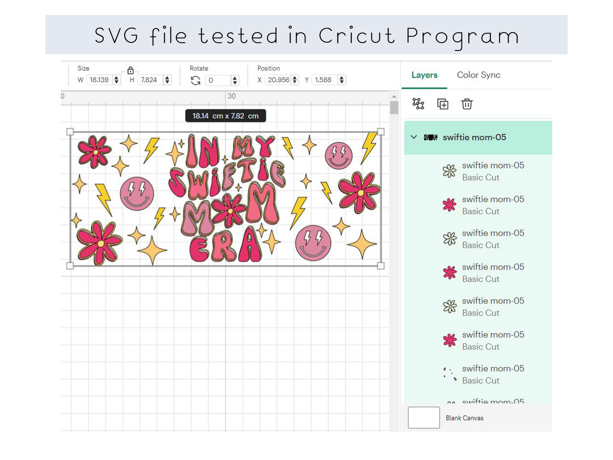Click the Group icon in Layers panel
Screen dimensions: 613x460
point(418,104)
